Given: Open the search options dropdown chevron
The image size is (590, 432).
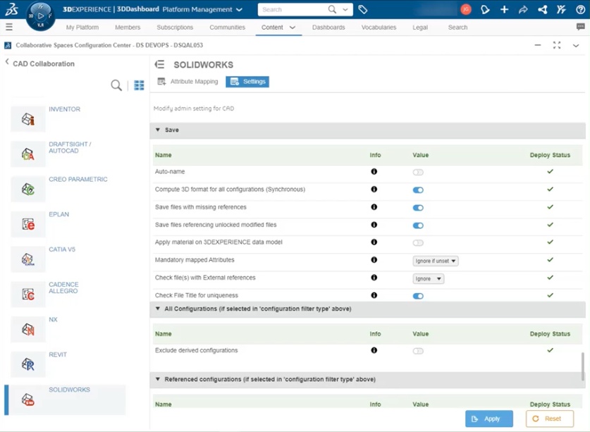Looking at the screenshot, I should [x=345, y=10].
